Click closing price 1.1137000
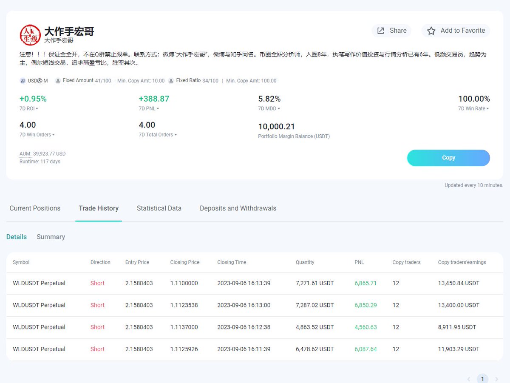This screenshot has width=510, height=383. coord(184,327)
